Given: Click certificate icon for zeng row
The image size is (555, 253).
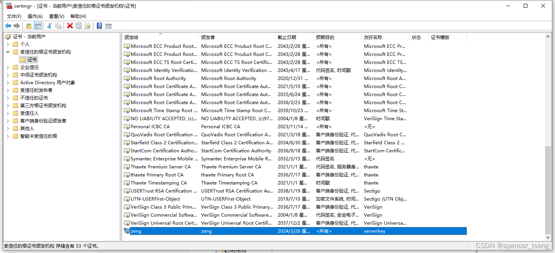Looking at the screenshot, I should pyautogui.click(x=127, y=231).
